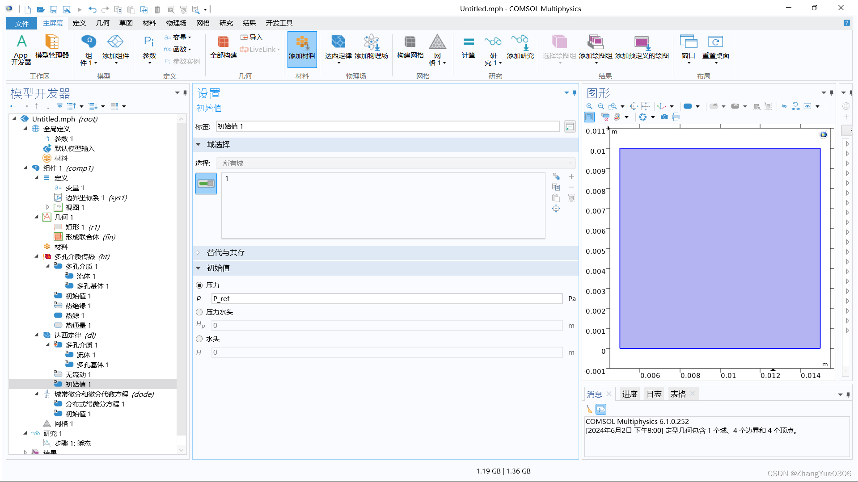Click the clear messages broom icon in 消息 panel

(589, 409)
